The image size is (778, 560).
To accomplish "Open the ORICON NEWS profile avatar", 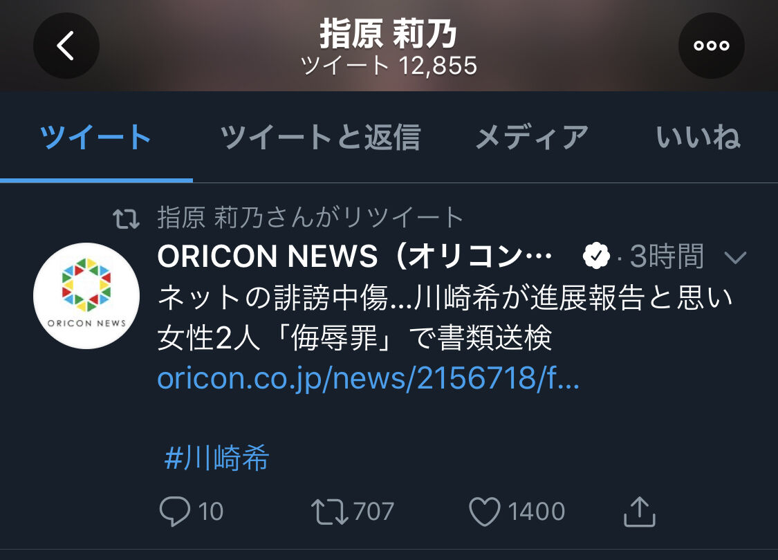I will pyautogui.click(x=86, y=296).
